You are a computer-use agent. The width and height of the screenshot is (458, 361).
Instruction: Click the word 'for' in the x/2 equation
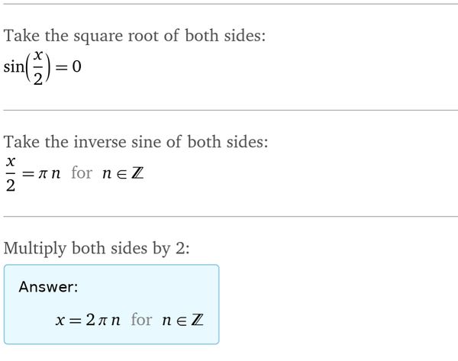[x=82, y=172]
